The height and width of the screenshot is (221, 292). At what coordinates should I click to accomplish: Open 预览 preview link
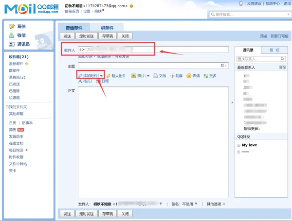tap(263, 36)
